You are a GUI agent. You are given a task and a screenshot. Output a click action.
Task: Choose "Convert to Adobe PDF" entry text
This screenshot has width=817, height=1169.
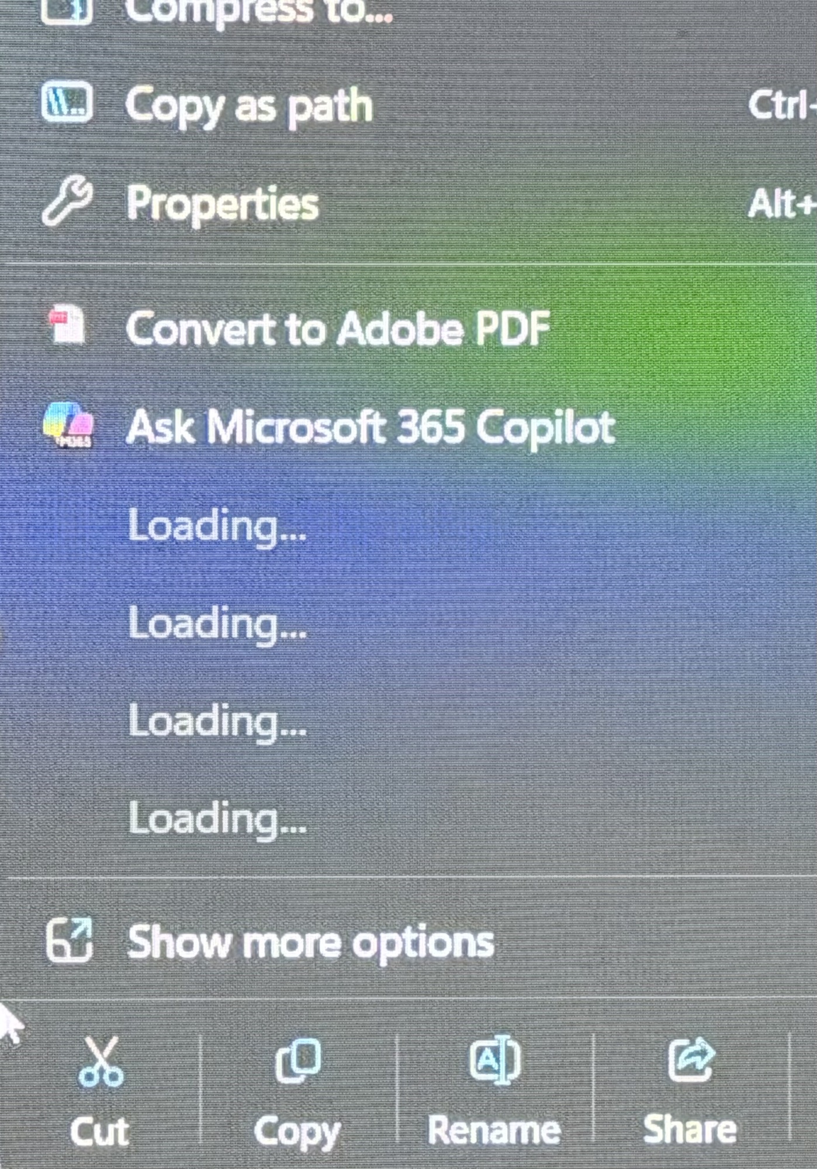pyautogui.click(x=338, y=328)
